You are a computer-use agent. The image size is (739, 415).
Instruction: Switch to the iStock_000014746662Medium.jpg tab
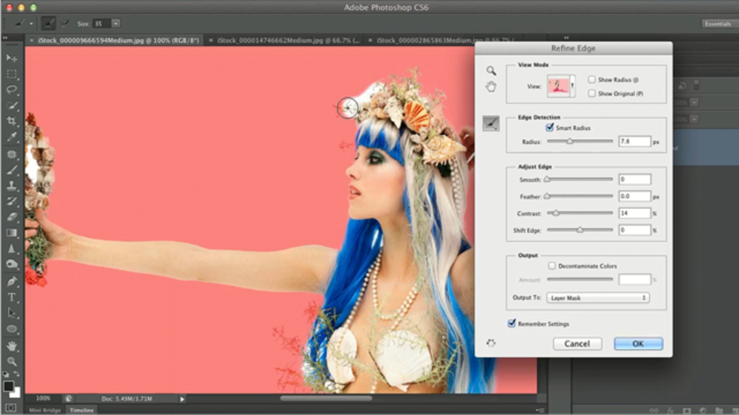287,41
